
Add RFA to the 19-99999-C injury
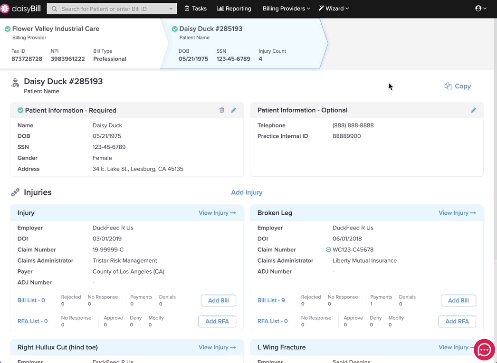[x=217, y=322]
